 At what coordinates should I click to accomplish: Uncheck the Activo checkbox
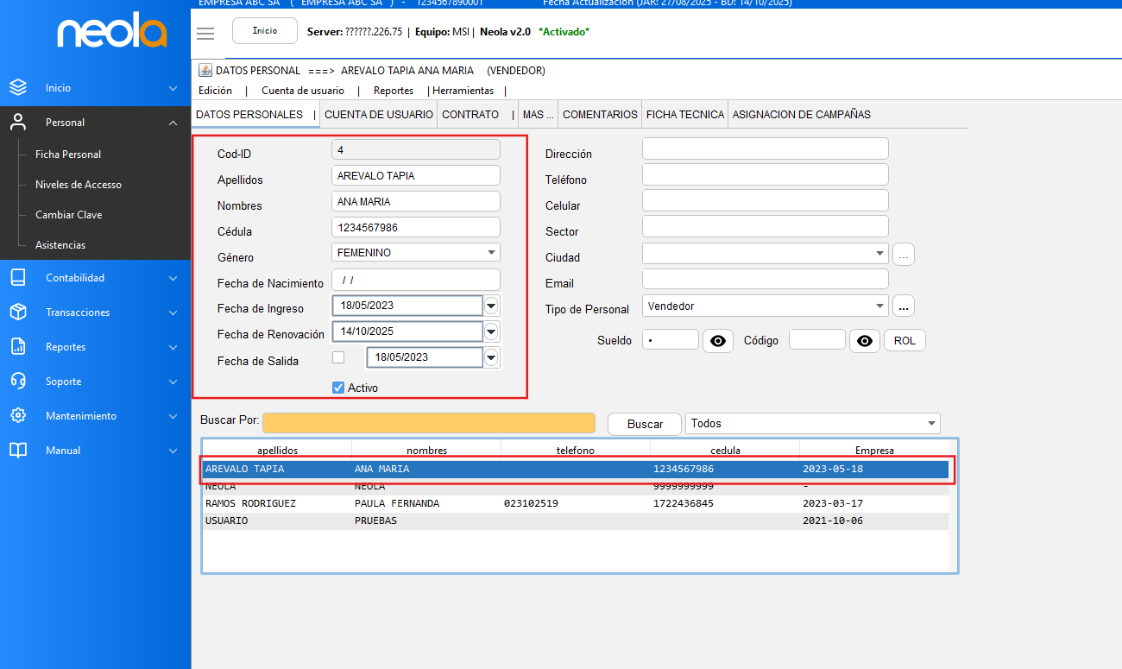coord(338,388)
